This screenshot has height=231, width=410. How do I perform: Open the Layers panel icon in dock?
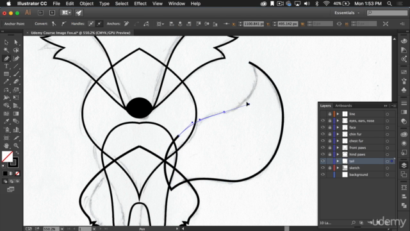click(x=404, y=166)
